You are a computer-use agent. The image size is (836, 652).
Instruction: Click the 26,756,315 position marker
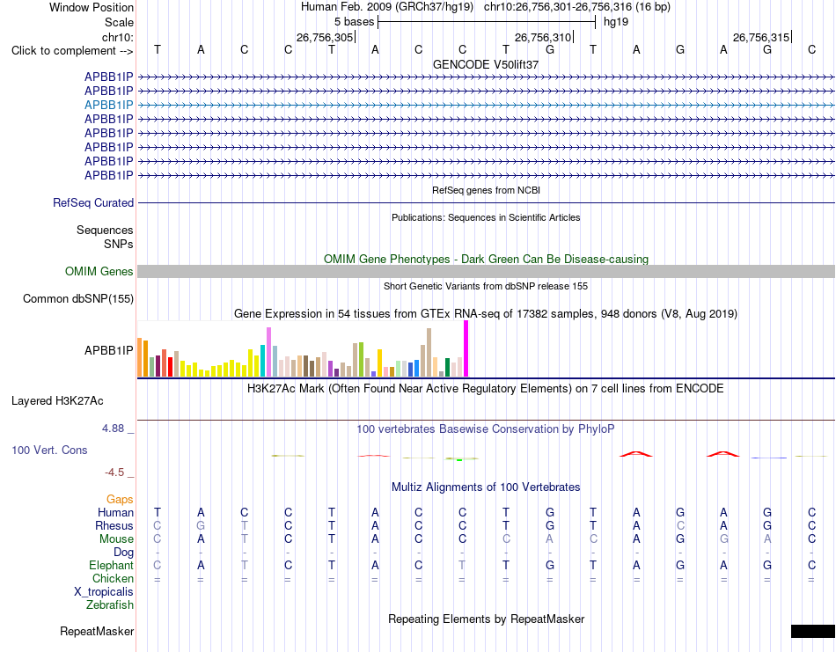(761, 37)
